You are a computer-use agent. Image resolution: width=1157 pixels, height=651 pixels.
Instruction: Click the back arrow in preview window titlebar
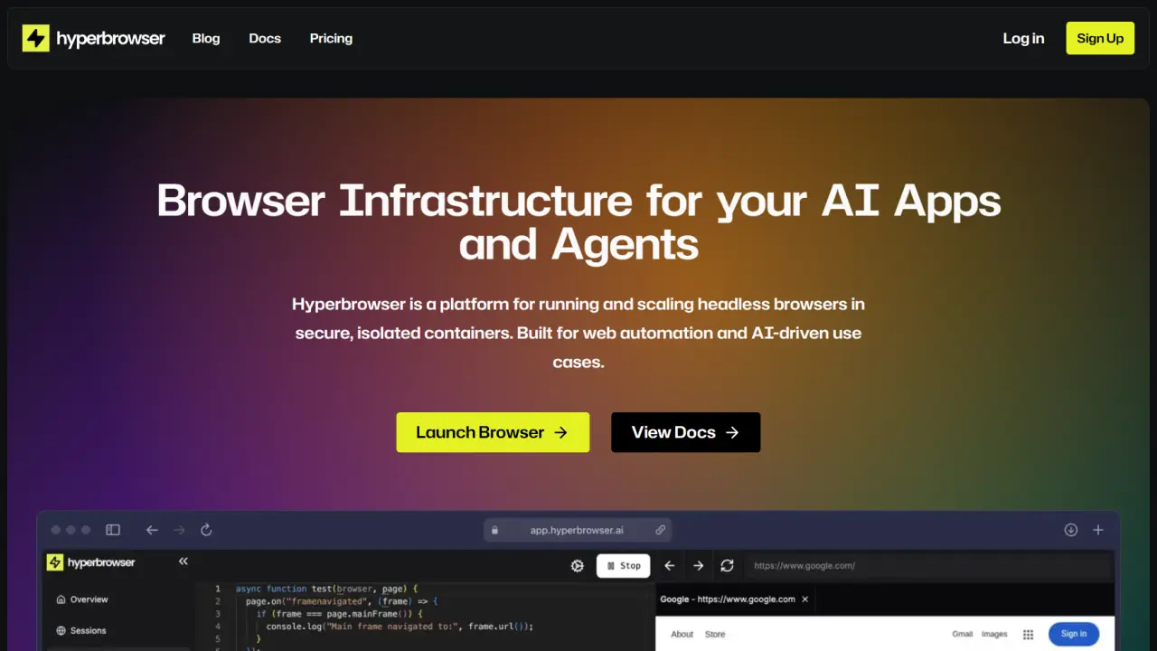tap(152, 530)
